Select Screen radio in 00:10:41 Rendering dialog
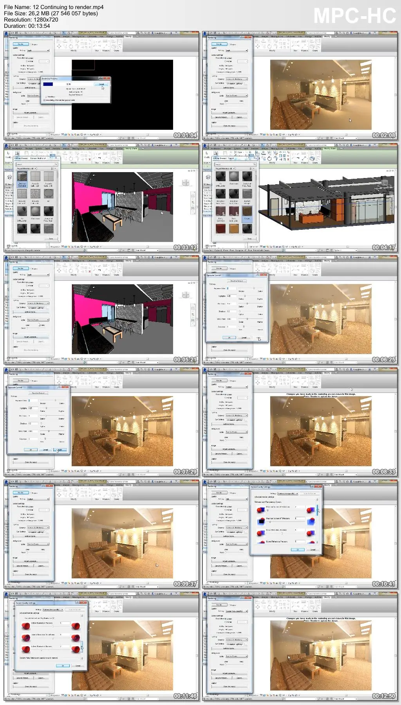 tap(225, 507)
